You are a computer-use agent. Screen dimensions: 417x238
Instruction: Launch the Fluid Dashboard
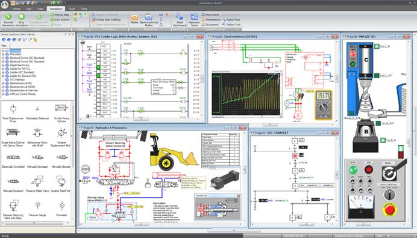[x=180, y=20]
